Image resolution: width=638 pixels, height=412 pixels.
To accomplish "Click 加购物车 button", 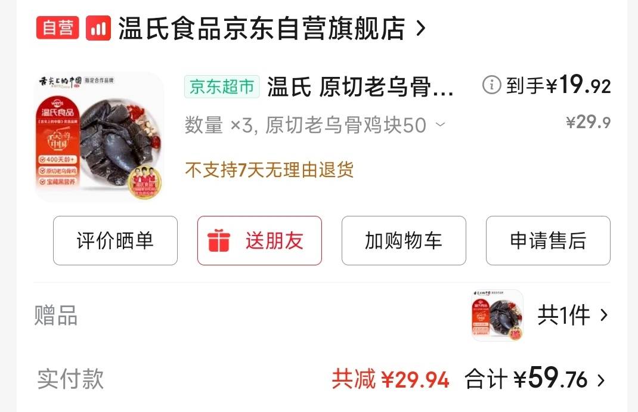I will (404, 240).
